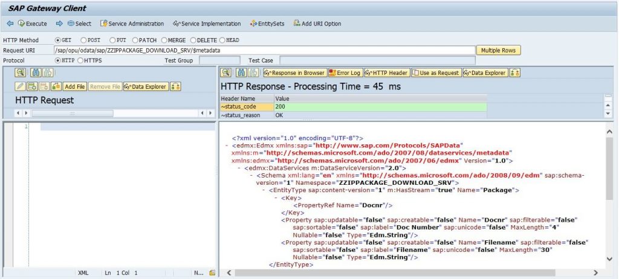
Task: Click the ~status_code header cell
Action: pyautogui.click(x=247, y=106)
